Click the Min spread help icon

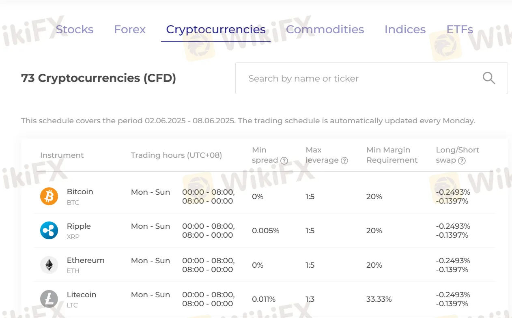click(284, 161)
